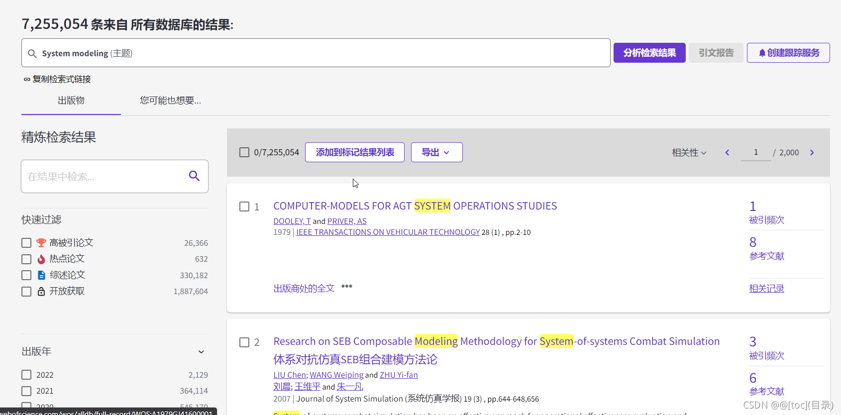This screenshot has width=841, height=415.
Task: Open 相关记录 link for result 1
Action: click(x=767, y=289)
